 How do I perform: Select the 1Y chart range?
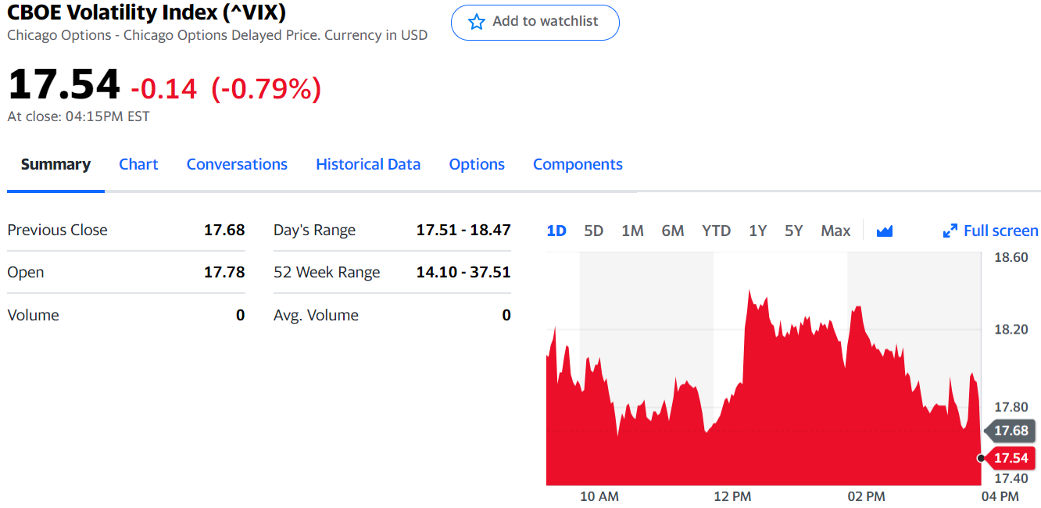(x=757, y=231)
